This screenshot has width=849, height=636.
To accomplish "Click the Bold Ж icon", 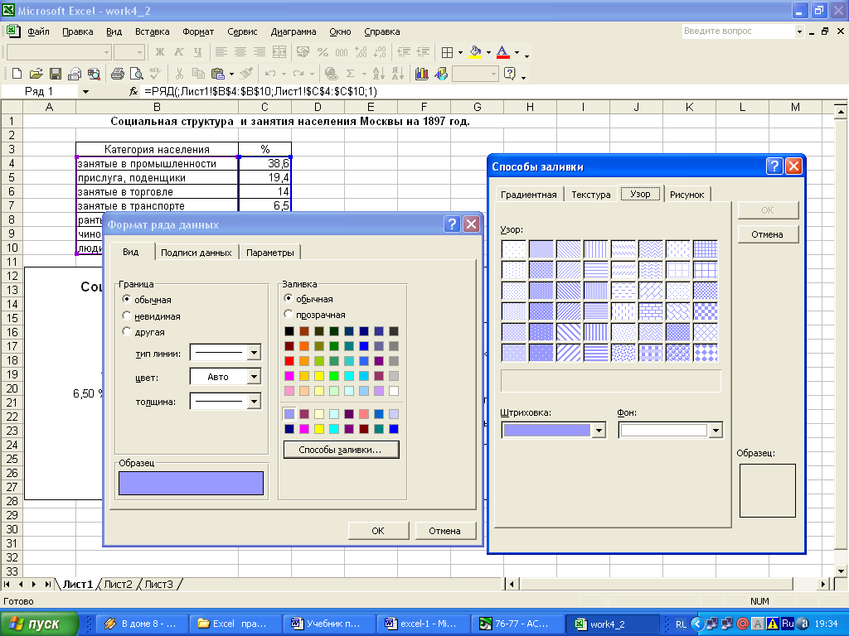I will point(160,52).
